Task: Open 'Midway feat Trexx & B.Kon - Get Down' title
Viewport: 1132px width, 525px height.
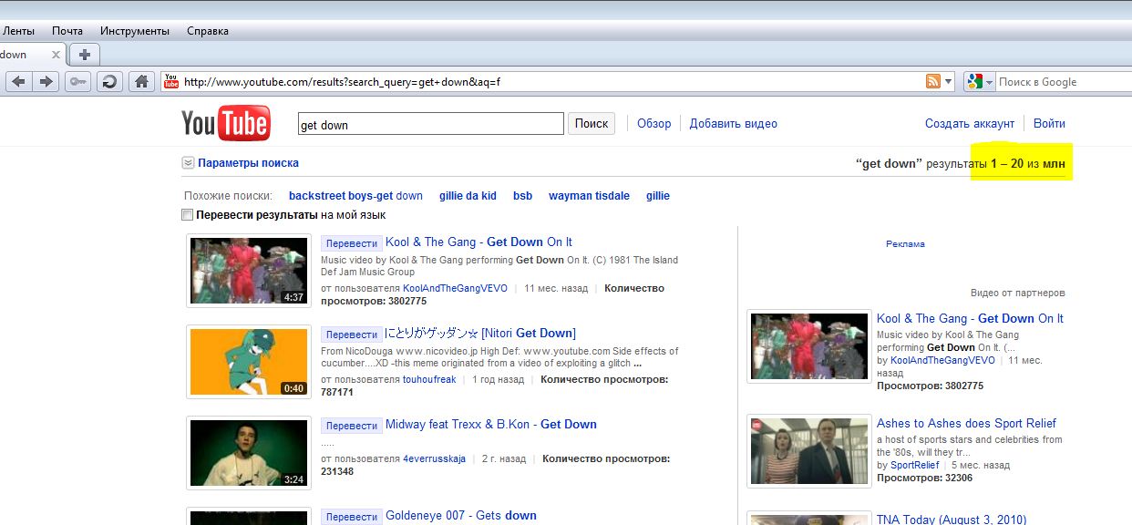Action: coord(491,425)
